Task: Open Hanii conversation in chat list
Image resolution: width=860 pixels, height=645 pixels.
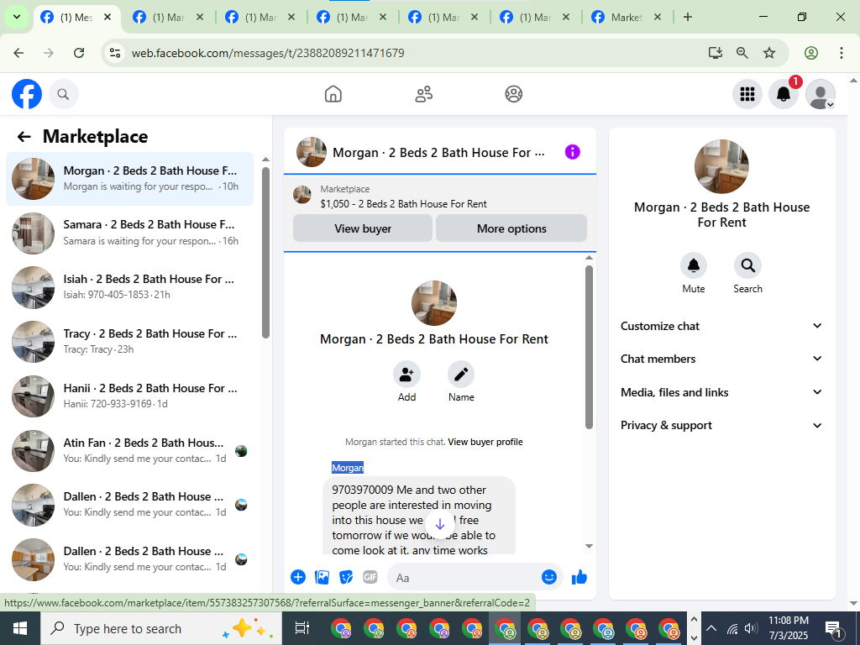Action: (x=129, y=396)
